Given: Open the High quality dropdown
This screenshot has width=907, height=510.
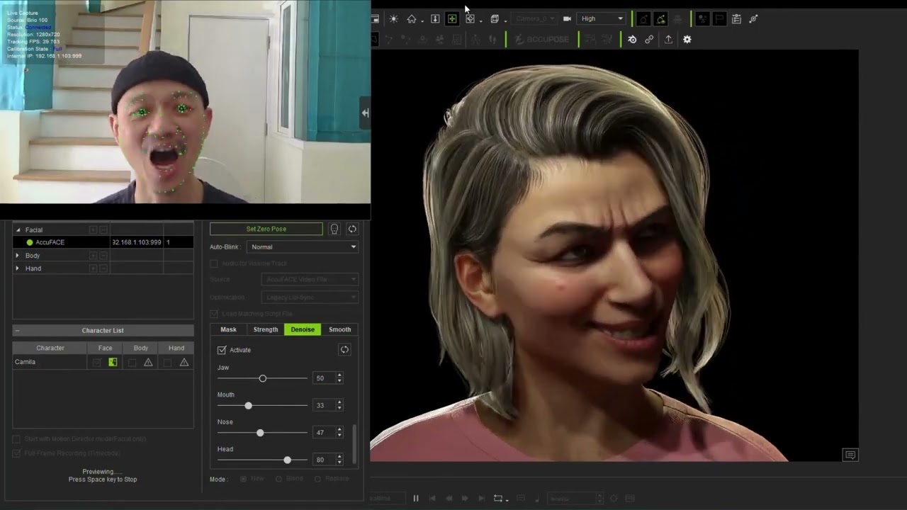Looking at the screenshot, I should [602, 18].
